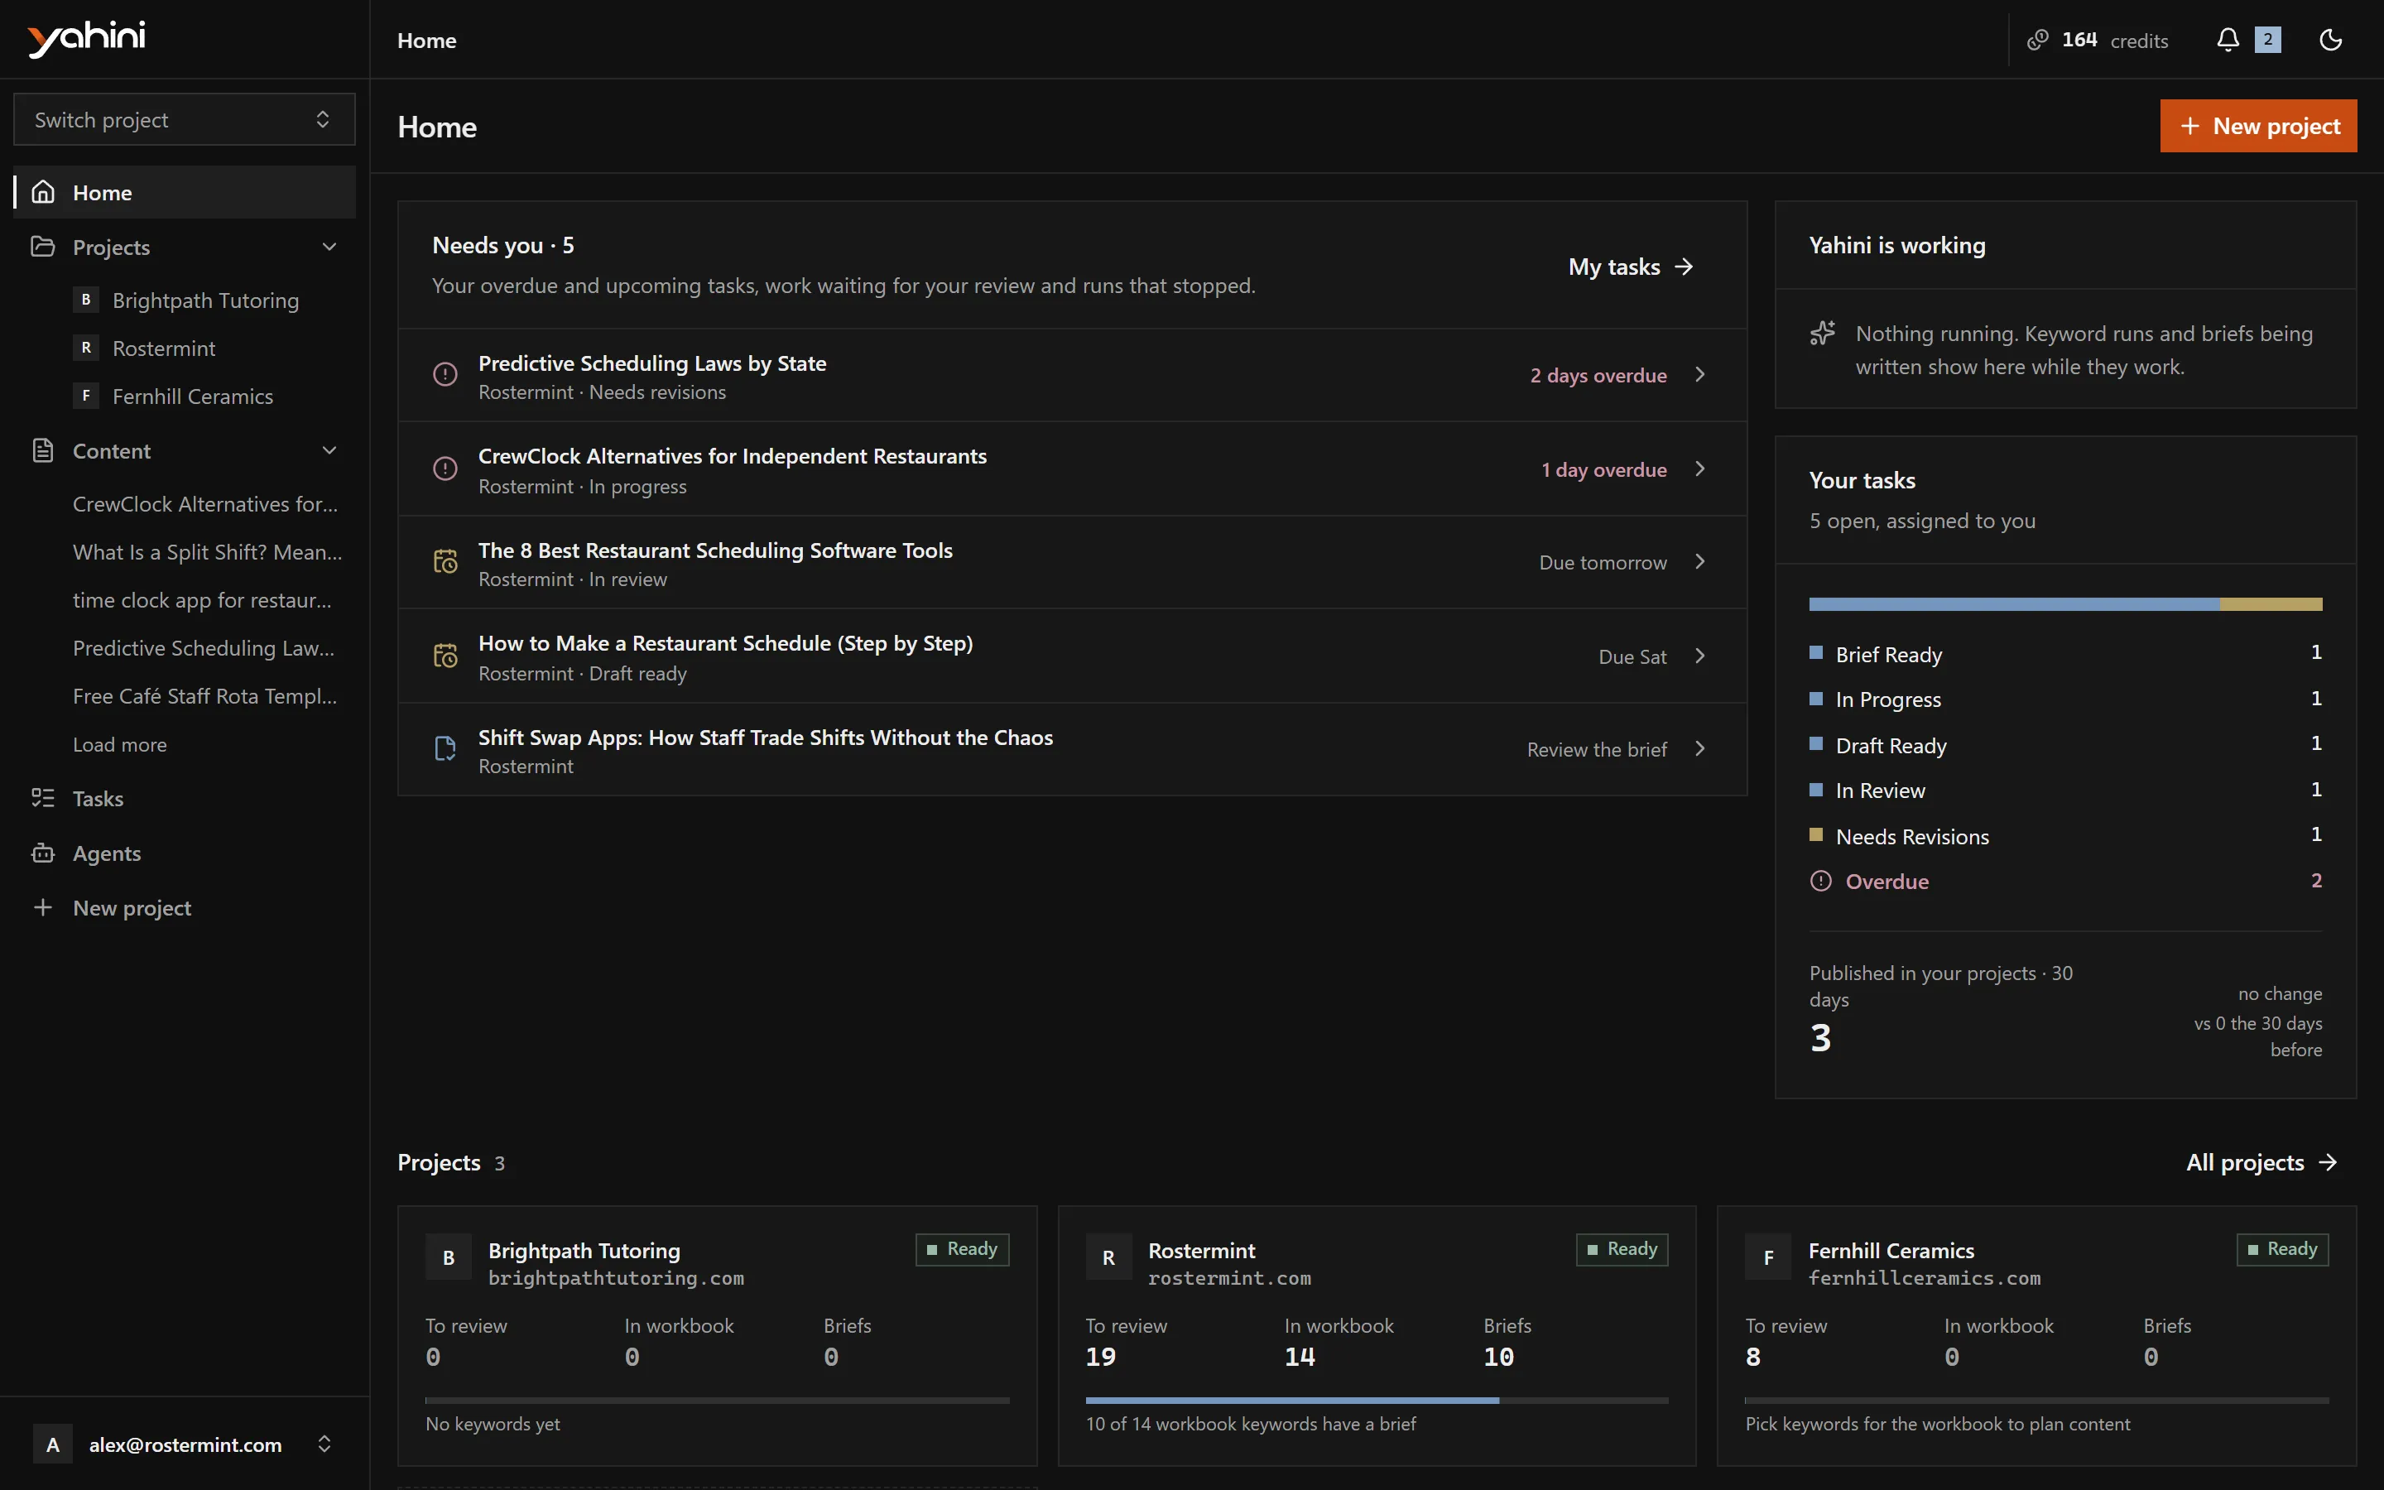2384x1490 pixels.
Task: Open Tasks in sidebar
Action: [x=185, y=798]
